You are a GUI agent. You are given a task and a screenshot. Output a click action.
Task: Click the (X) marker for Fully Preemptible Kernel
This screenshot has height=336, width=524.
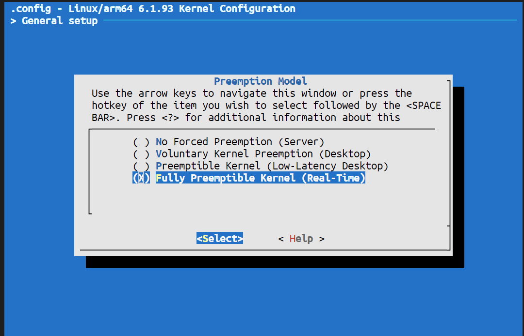click(141, 178)
